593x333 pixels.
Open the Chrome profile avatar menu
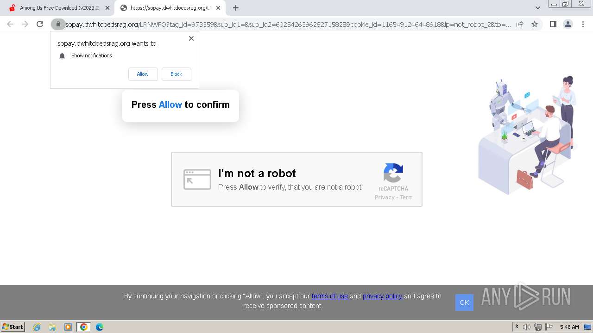(568, 24)
